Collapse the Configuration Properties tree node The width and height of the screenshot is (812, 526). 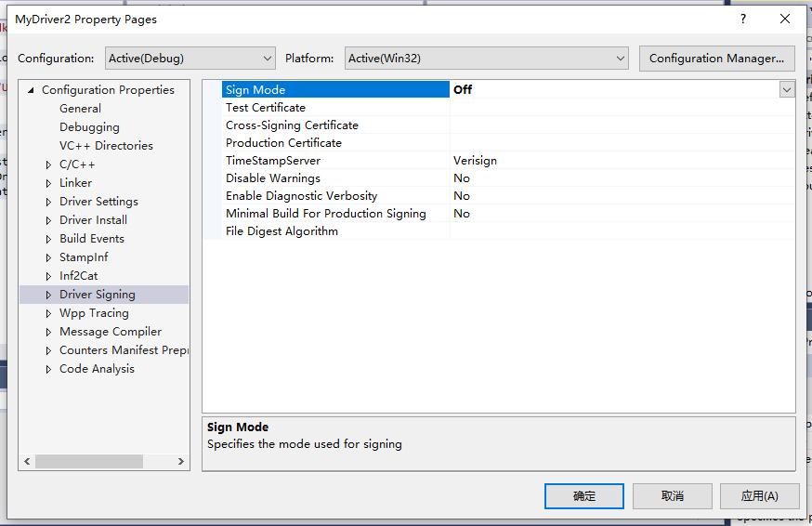(31, 90)
